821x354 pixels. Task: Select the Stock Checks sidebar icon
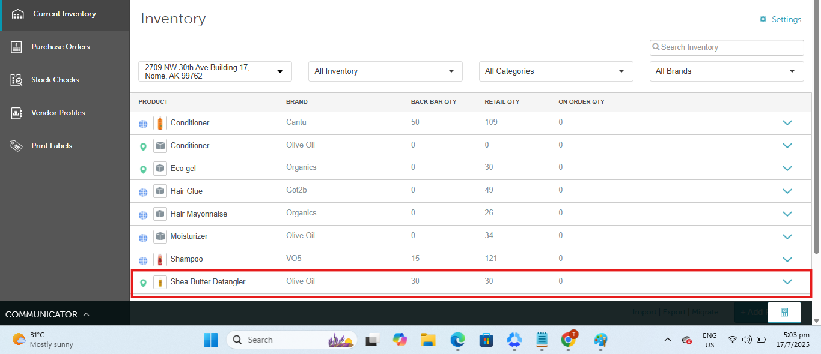[x=17, y=80]
